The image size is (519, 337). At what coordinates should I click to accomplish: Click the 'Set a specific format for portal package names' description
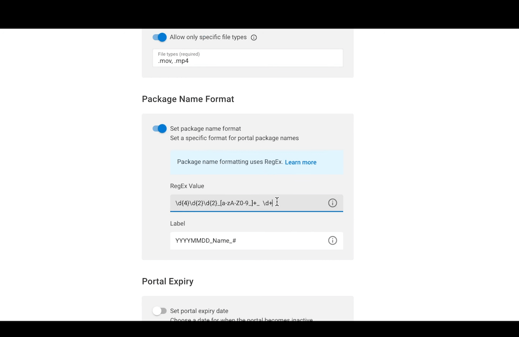pyautogui.click(x=234, y=138)
